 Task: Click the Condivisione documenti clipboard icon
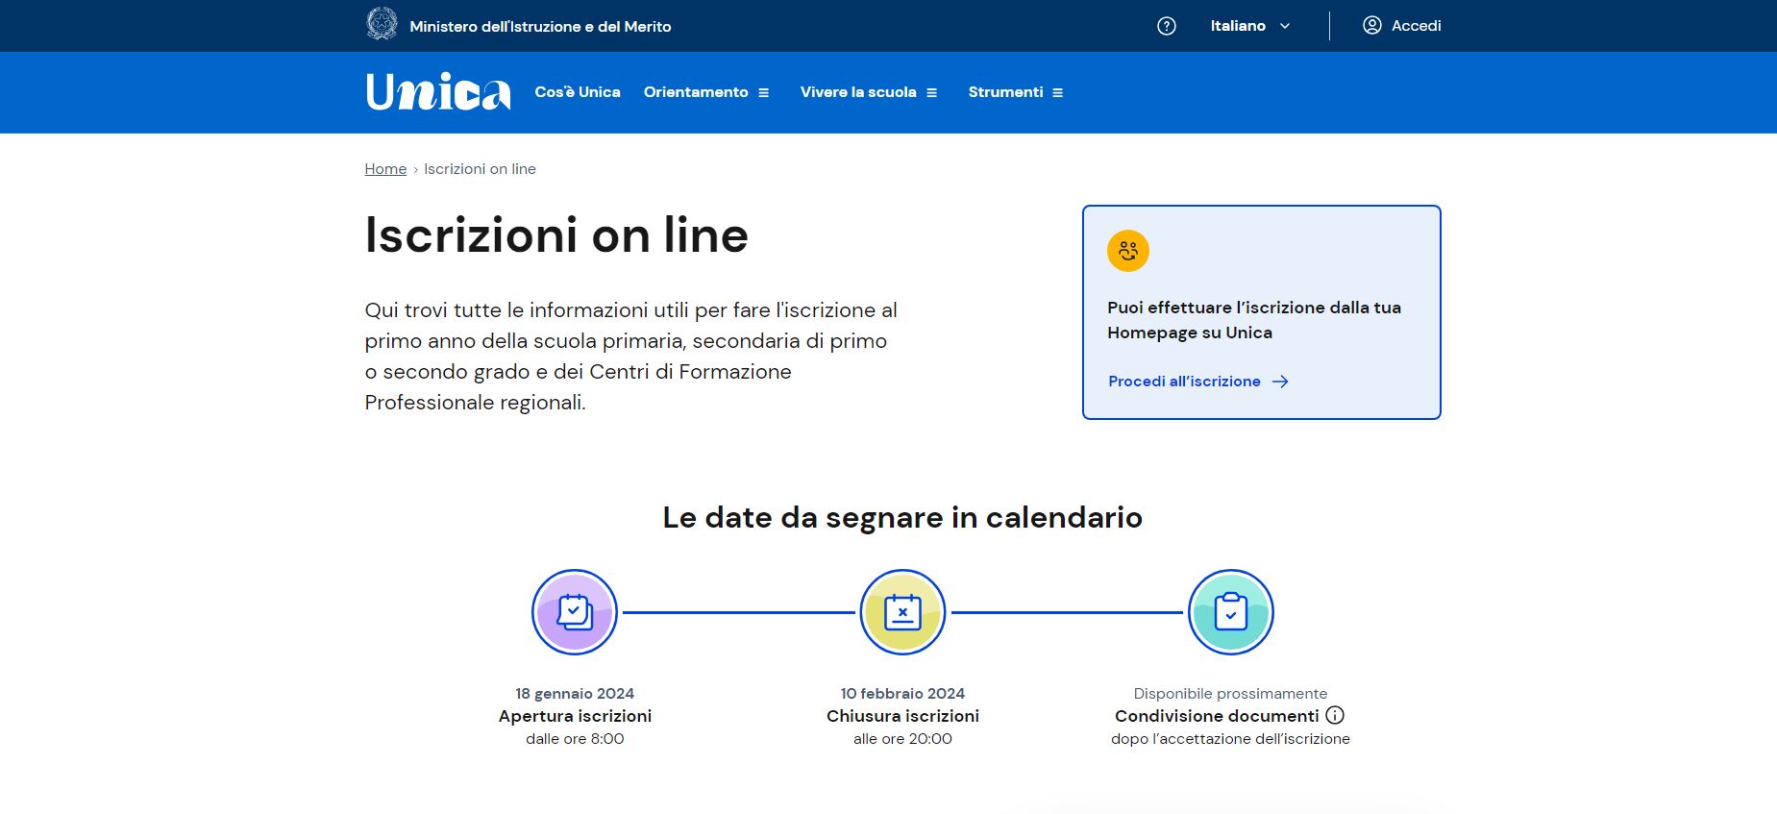[x=1231, y=612]
